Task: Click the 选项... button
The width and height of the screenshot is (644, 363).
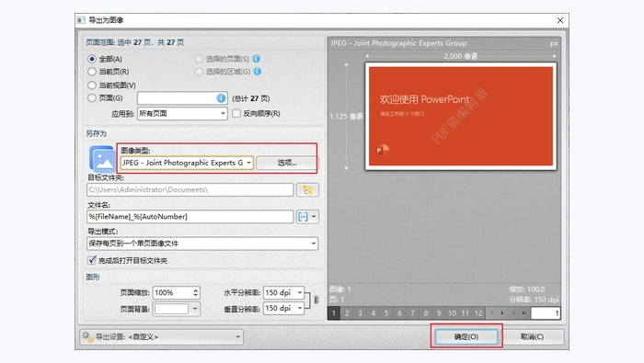Action: [x=287, y=163]
